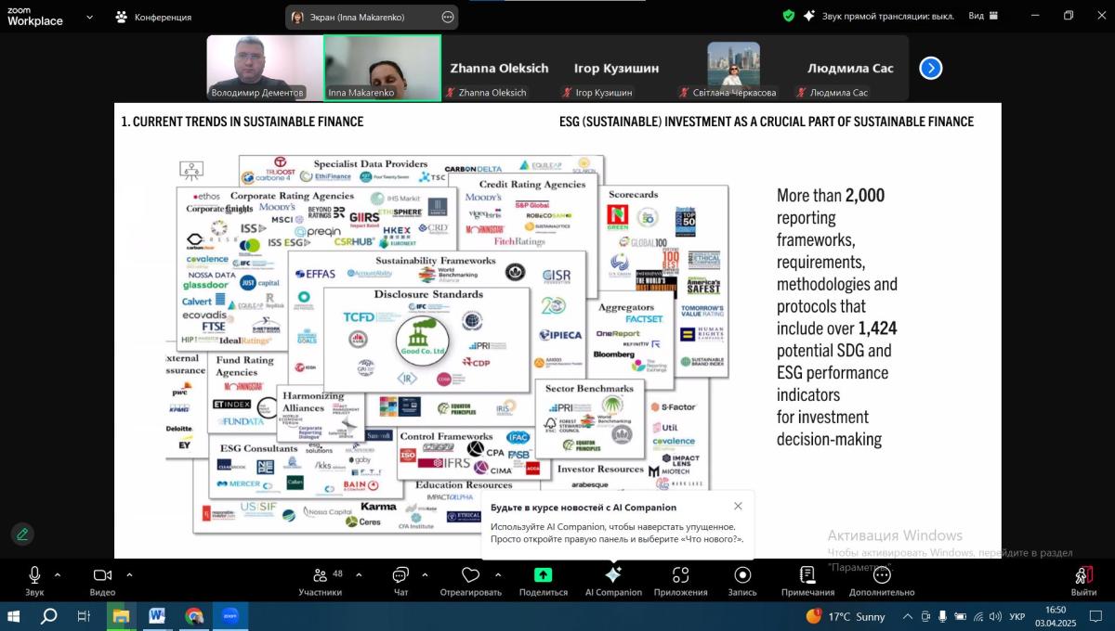This screenshot has width=1115, height=631.
Task: Click the network icon in the system tray
Action: point(978,616)
